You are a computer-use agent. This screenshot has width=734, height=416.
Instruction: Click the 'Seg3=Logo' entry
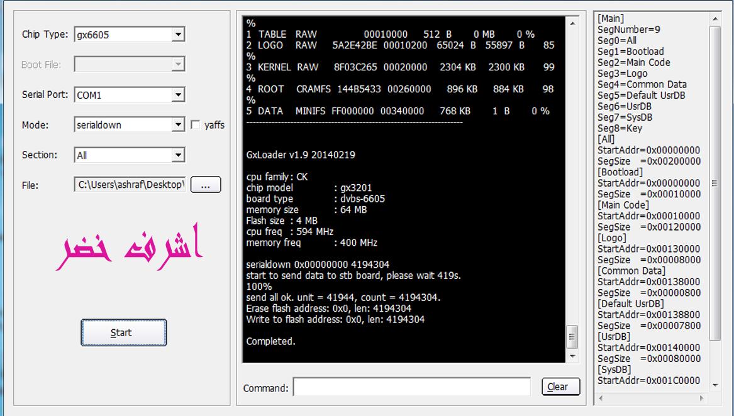click(622, 74)
